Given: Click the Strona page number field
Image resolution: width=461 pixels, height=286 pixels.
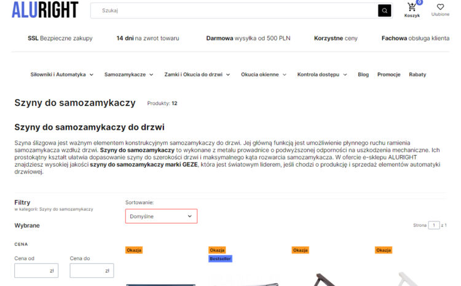Looking at the screenshot, I should [x=434, y=225].
